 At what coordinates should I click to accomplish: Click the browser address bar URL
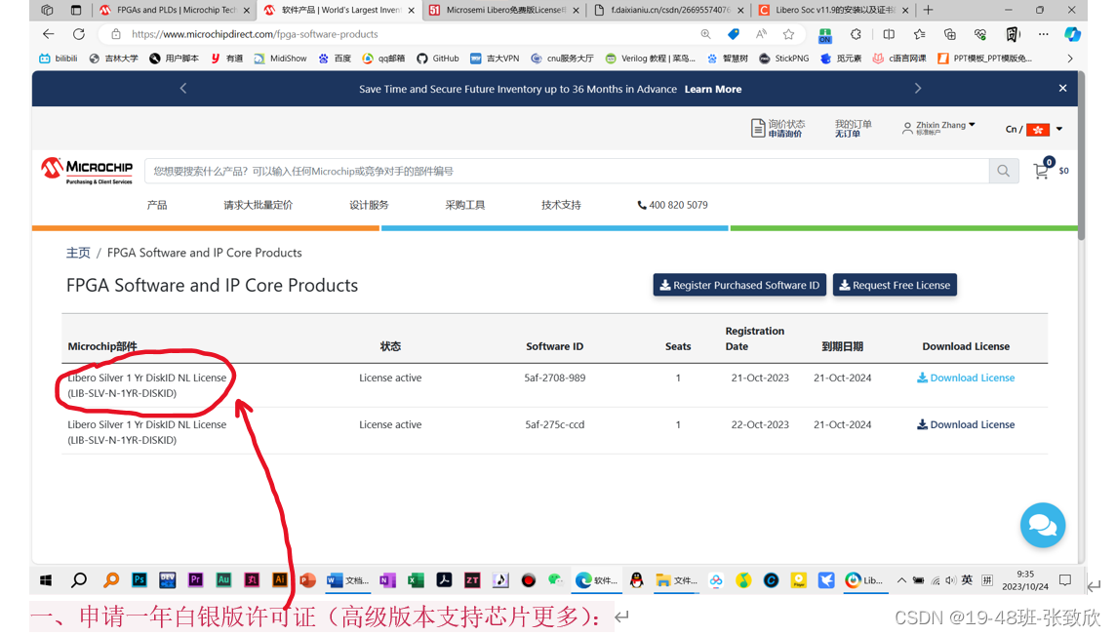click(x=255, y=33)
